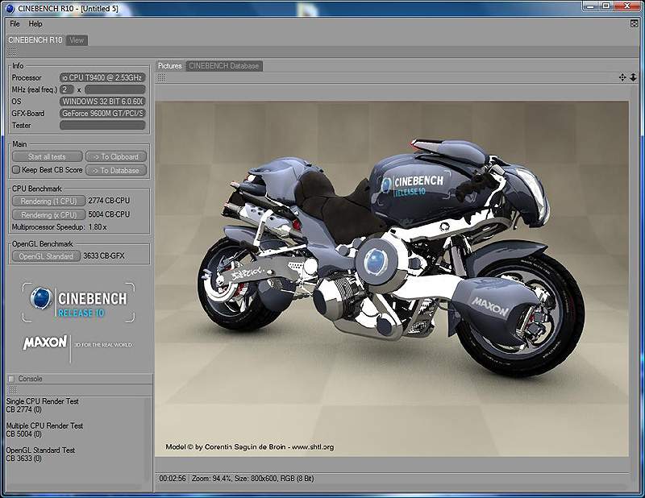This screenshot has height=498, width=645.
Task: Click the Processor info field
Action: [x=102, y=77]
